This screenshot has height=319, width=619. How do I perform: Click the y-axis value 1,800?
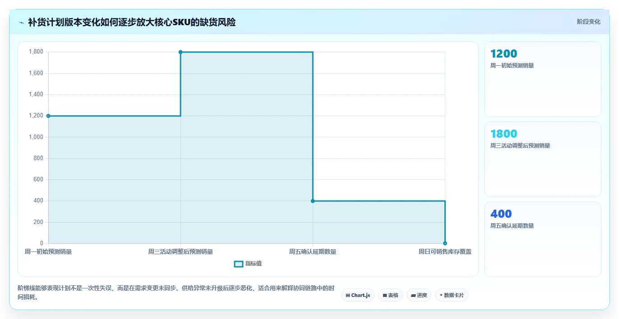point(36,52)
